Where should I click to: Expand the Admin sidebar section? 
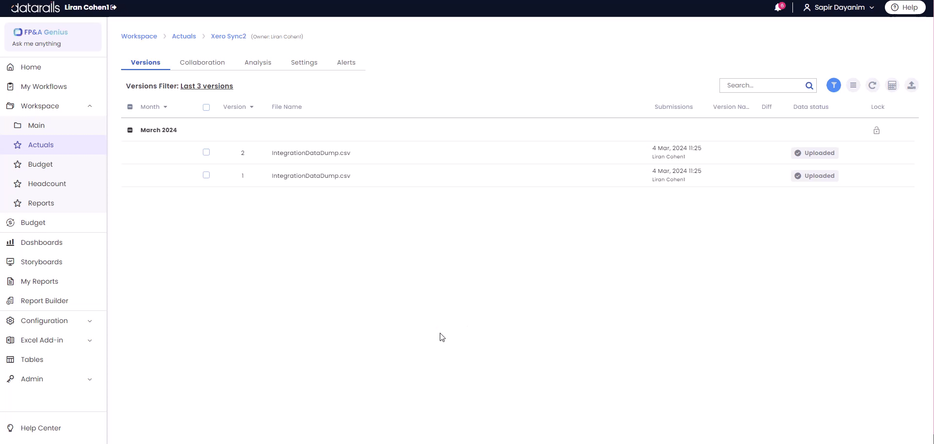coord(90,379)
